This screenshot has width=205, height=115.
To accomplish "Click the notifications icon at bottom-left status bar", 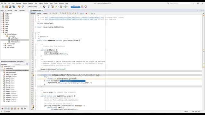I will point(2,111).
